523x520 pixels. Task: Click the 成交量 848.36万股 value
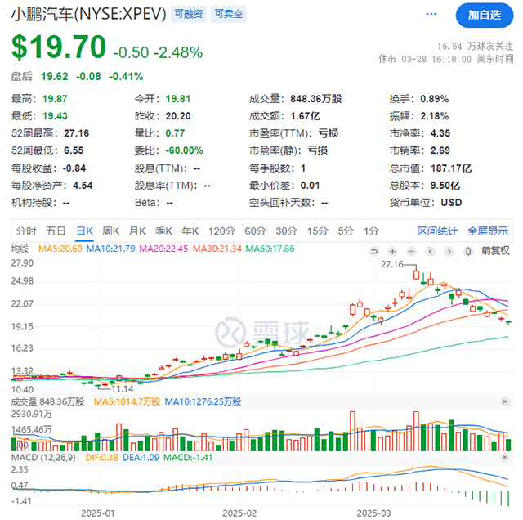(316, 99)
